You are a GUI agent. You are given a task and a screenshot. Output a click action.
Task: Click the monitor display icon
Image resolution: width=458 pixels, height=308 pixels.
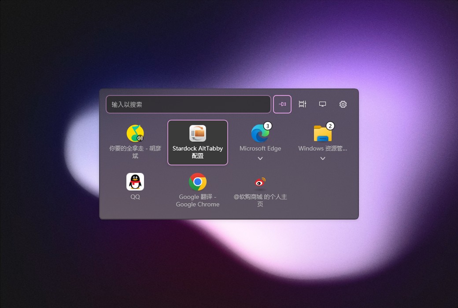tap(322, 104)
